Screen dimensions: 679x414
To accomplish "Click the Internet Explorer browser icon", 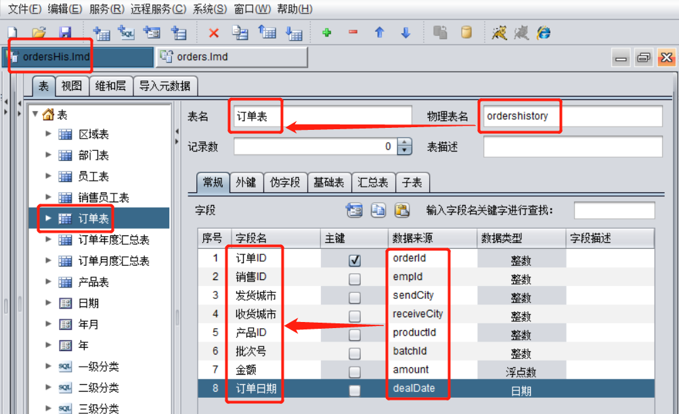I will [544, 32].
